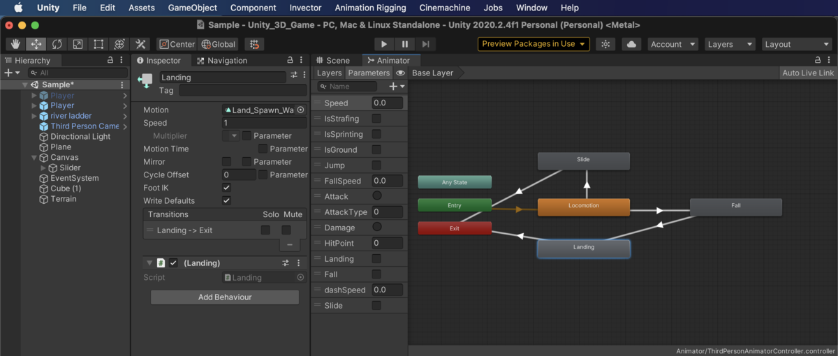The width and height of the screenshot is (838, 356).
Task: Open the cloud services icon
Action: (631, 44)
